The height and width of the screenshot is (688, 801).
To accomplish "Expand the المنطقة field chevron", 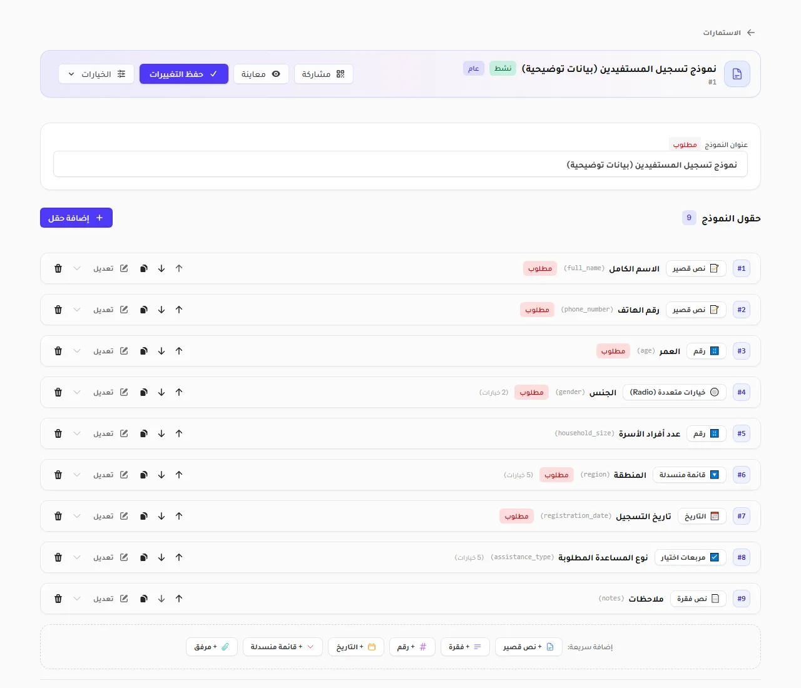I will click(77, 475).
